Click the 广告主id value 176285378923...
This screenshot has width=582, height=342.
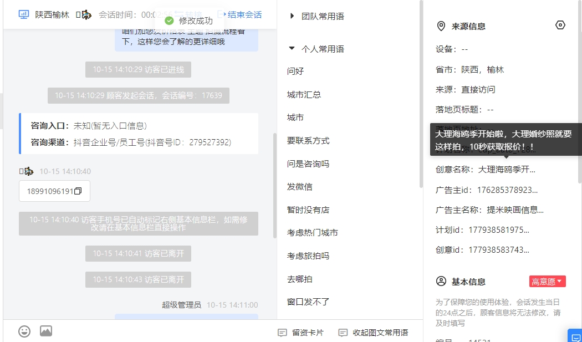coord(507,190)
